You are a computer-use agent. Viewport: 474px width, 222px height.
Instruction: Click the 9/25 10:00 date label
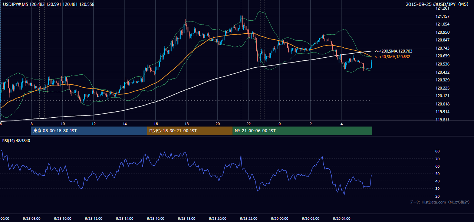[62, 219]
